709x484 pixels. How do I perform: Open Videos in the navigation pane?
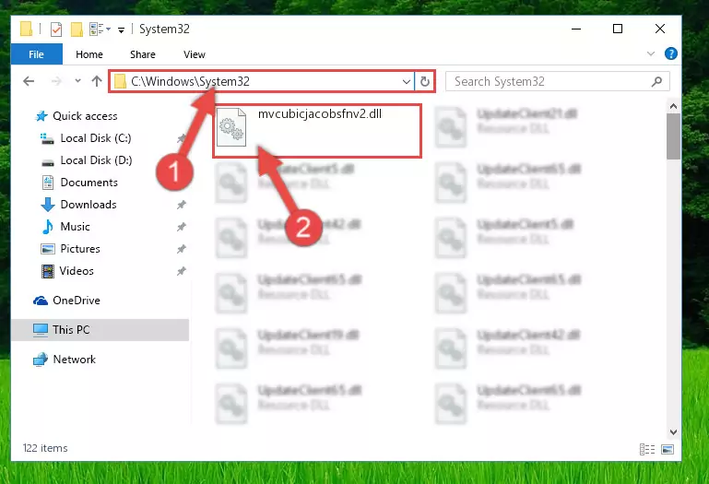click(77, 271)
